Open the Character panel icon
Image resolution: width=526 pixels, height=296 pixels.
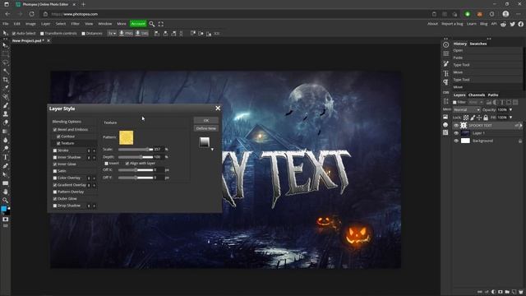click(x=445, y=73)
